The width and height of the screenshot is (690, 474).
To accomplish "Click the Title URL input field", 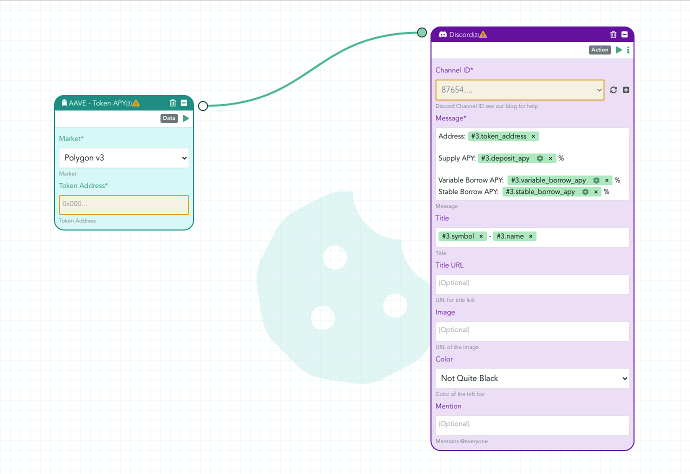I will 532,284.
